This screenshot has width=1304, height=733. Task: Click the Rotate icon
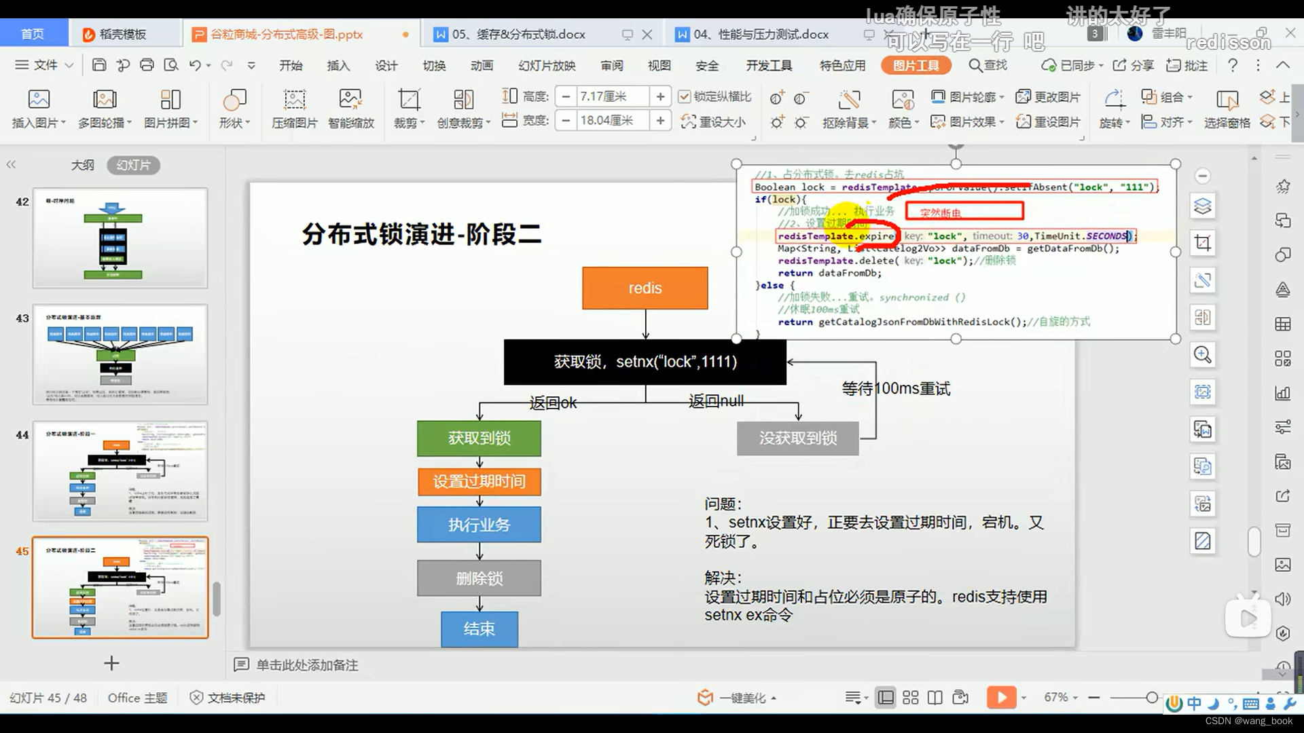pyautogui.click(x=1114, y=99)
